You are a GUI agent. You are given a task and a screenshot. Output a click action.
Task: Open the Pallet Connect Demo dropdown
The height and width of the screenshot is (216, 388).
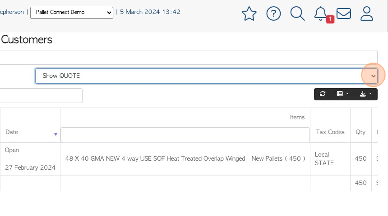[x=72, y=13]
